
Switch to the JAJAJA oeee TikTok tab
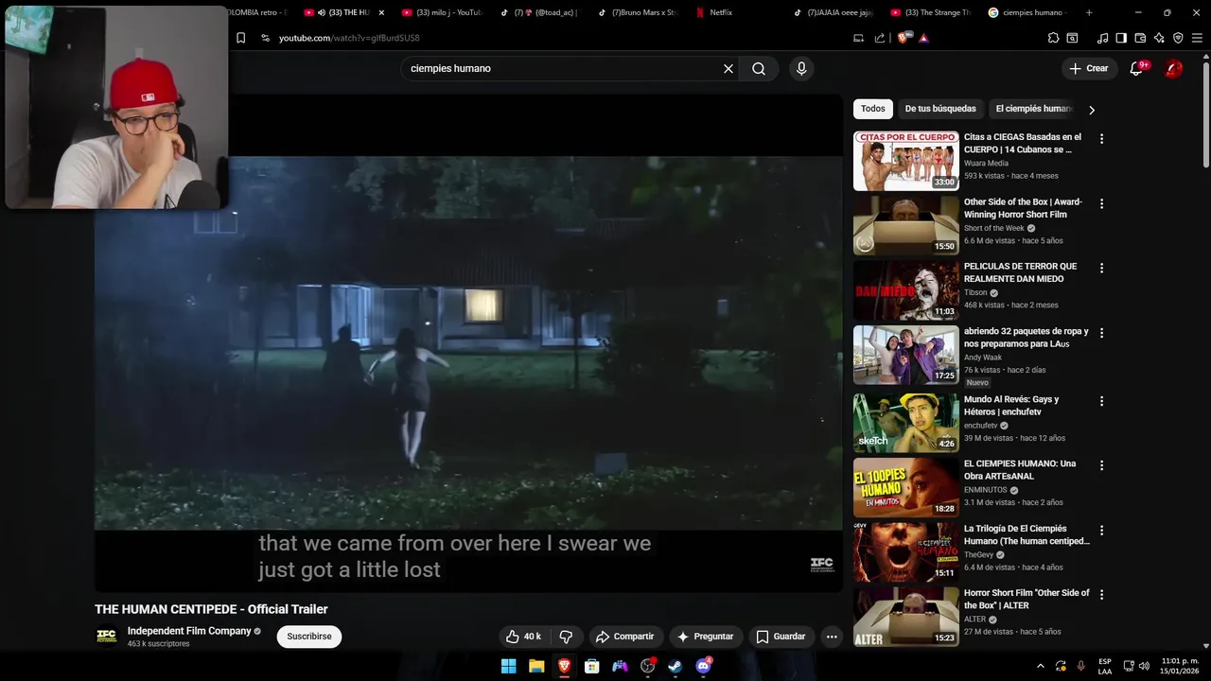(833, 12)
